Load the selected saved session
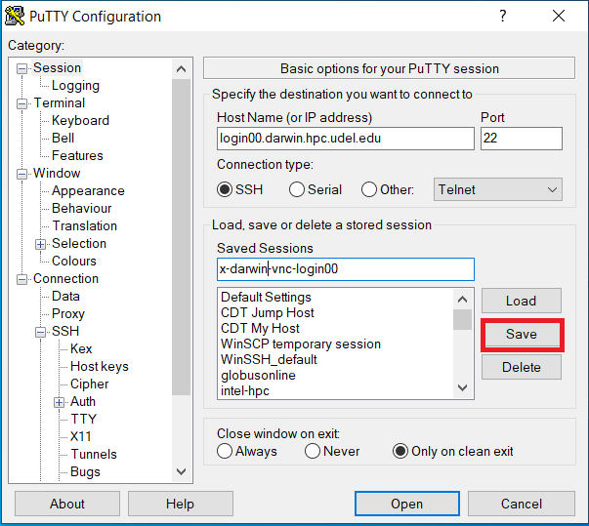Viewport: 589px width, 526px height. click(521, 301)
